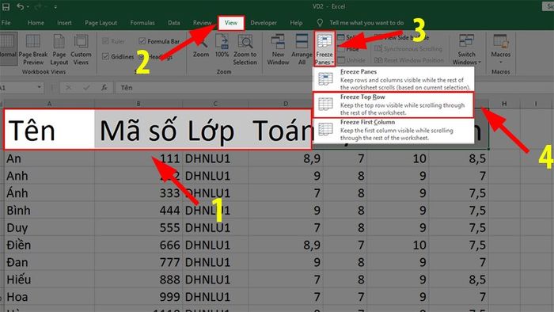554x312 pixels.
Task: Expand the Switch Windows dropdown
Action: 466,50
